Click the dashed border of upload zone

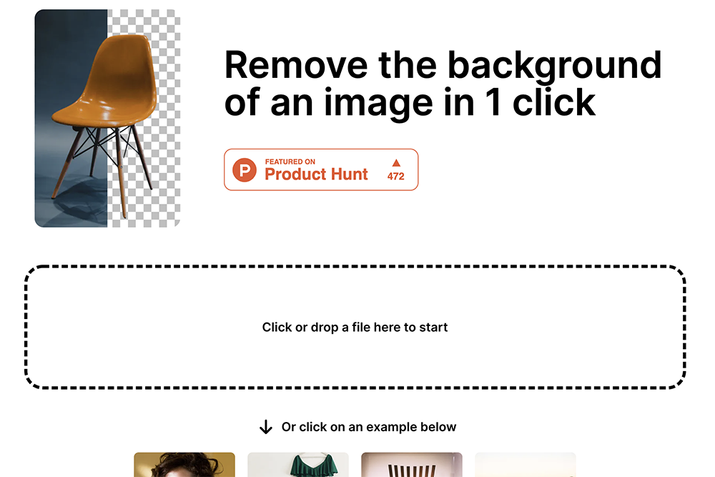[355, 267]
